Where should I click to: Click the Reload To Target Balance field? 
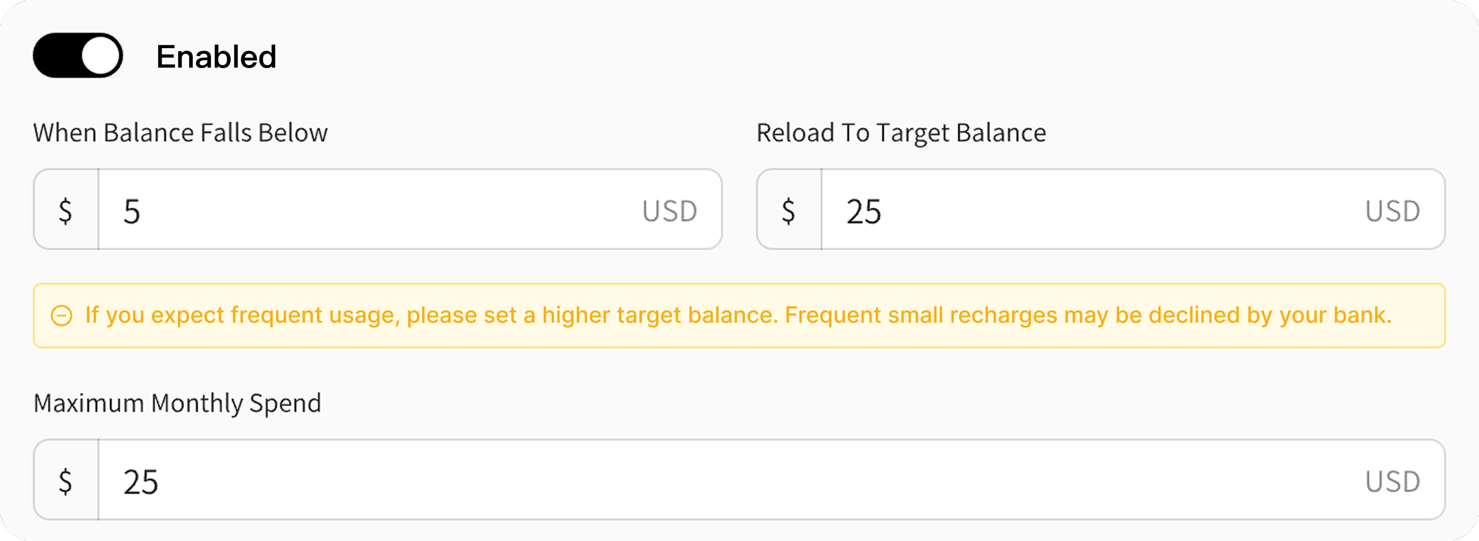coord(1101,210)
